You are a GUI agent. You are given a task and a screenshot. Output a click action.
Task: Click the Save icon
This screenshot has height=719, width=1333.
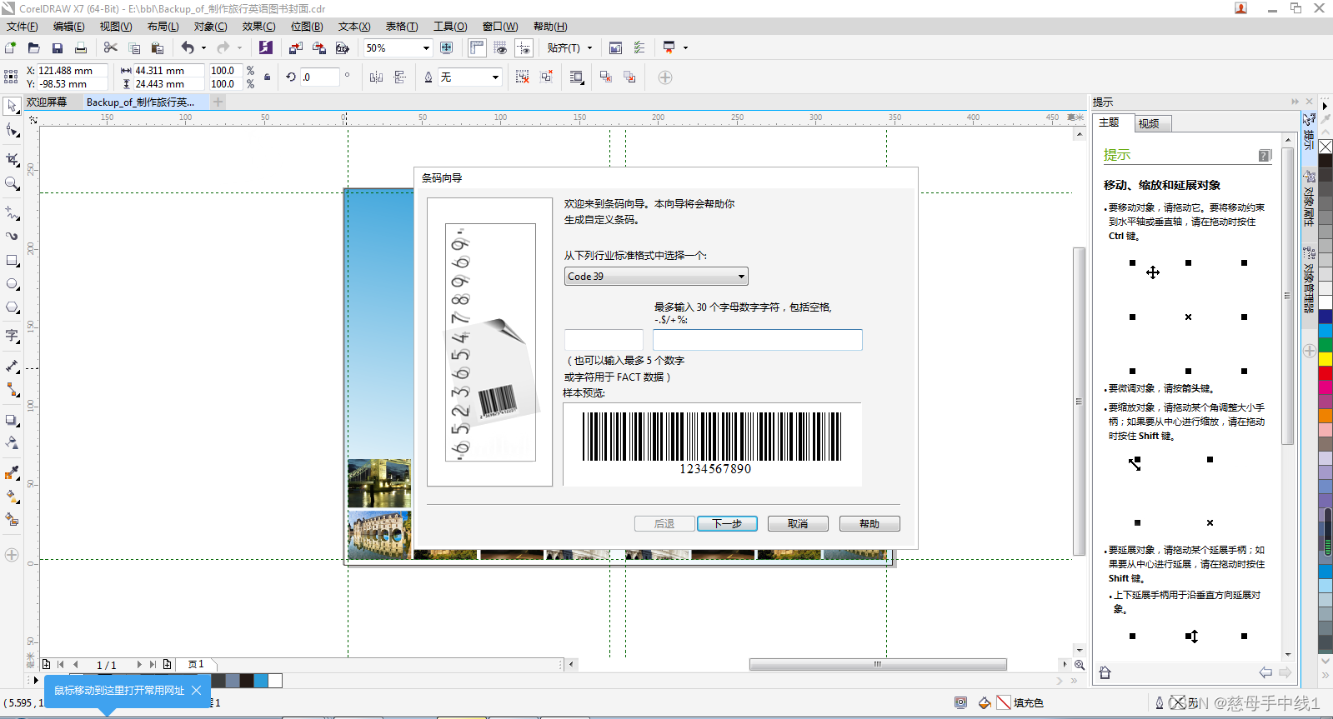coord(57,48)
